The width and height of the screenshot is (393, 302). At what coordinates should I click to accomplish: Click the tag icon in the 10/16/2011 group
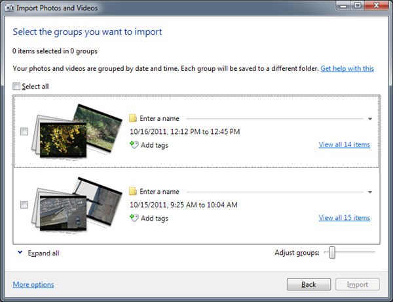point(134,145)
